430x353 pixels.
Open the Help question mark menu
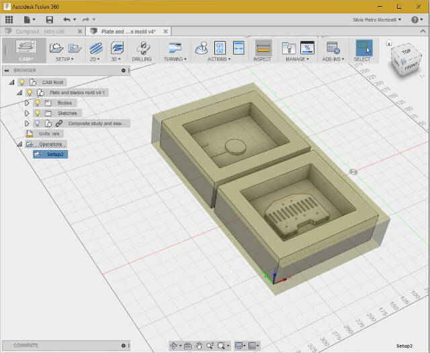[417, 19]
